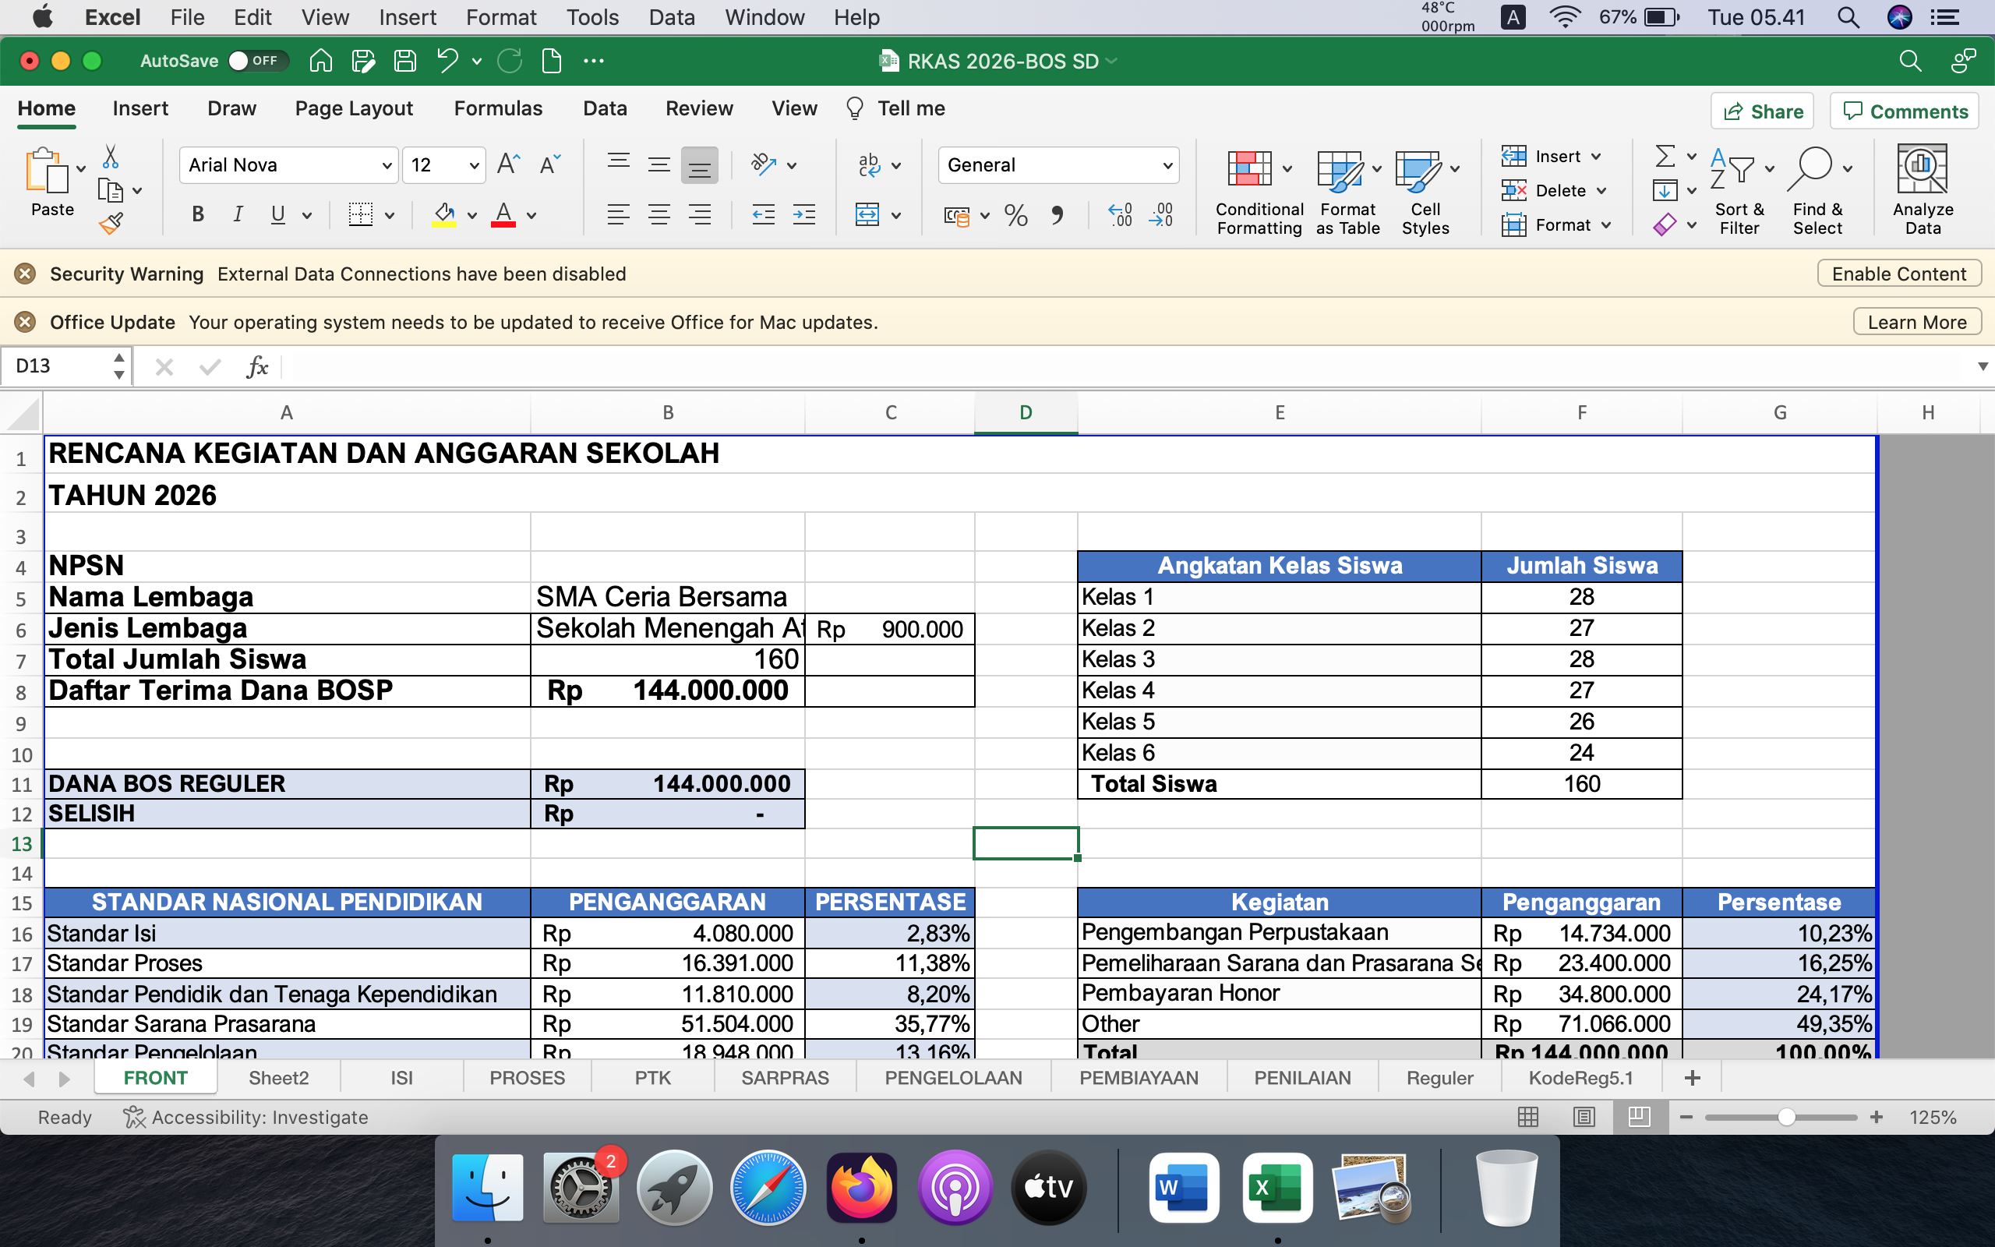The image size is (1995, 1247).
Task: Switch to the SARPRAS sheet tab
Action: (784, 1078)
